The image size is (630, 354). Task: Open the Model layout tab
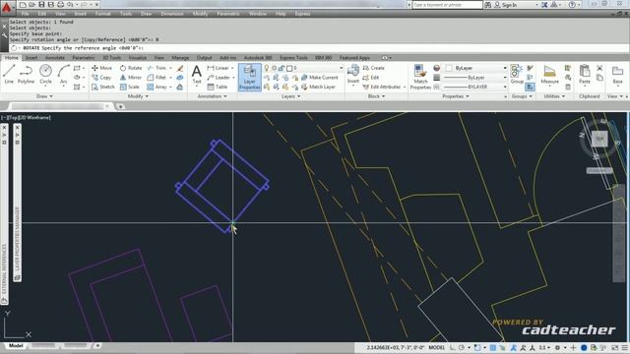click(16, 345)
